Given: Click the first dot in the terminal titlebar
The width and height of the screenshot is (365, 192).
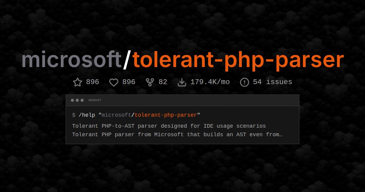Looking at the screenshot, I should tap(72, 100).
